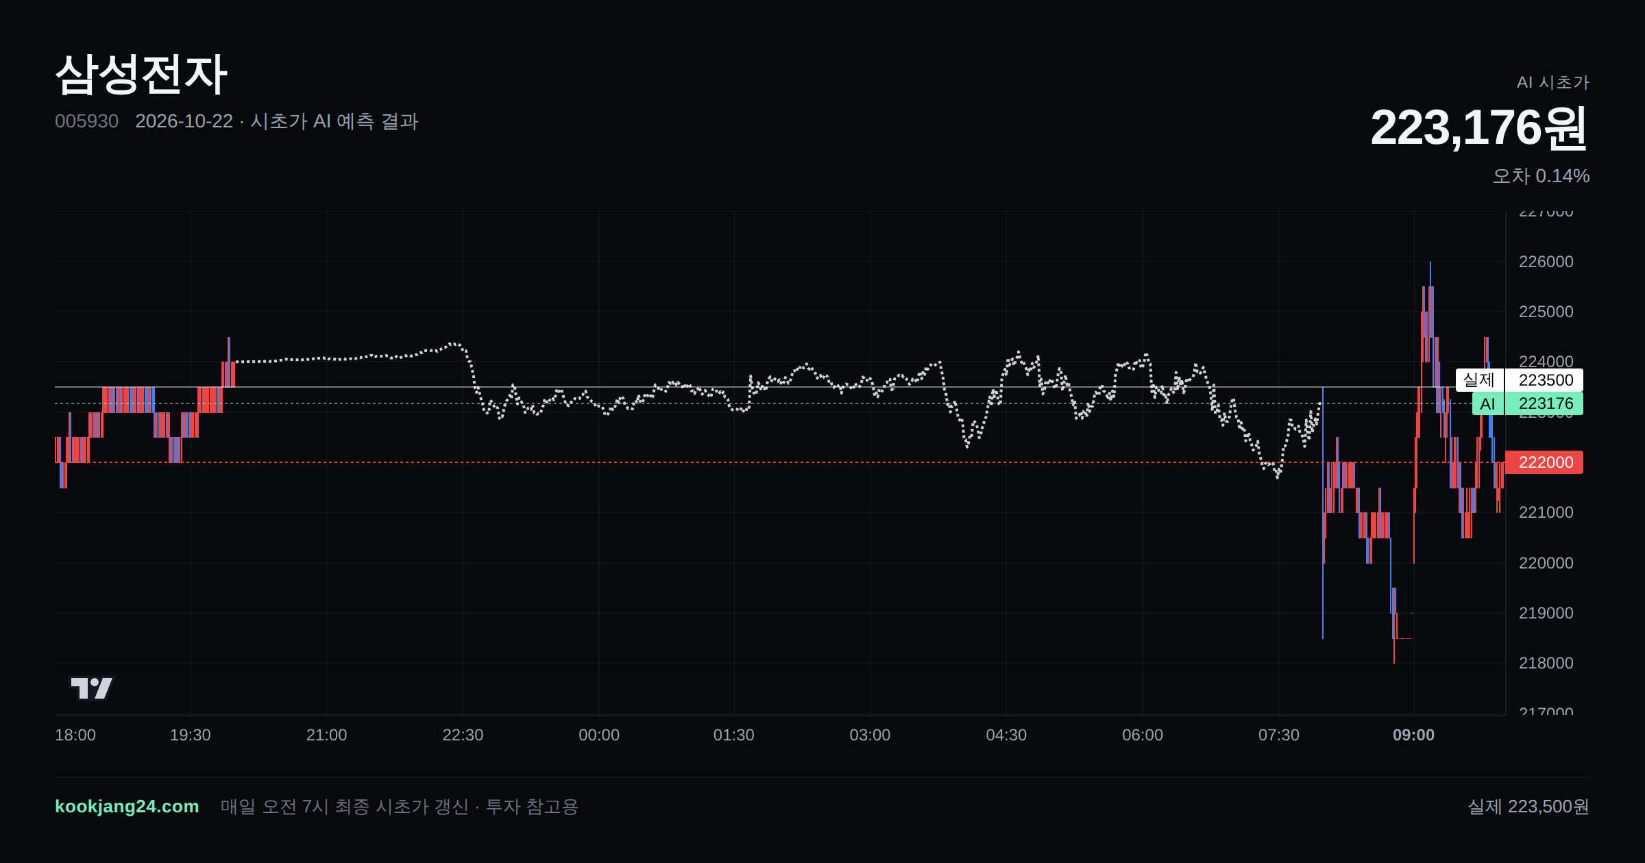Click the 00:00 time axis label
The width and height of the screenshot is (1645, 863).
pyautogui.click(x=599, y=735)
